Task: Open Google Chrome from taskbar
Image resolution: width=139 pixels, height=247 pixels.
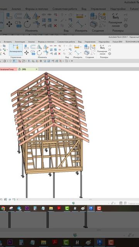Action: 3,208
